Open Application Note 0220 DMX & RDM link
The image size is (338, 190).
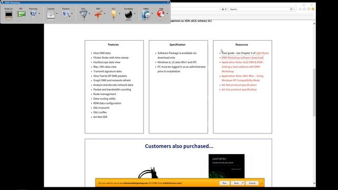tap(243, 67)
